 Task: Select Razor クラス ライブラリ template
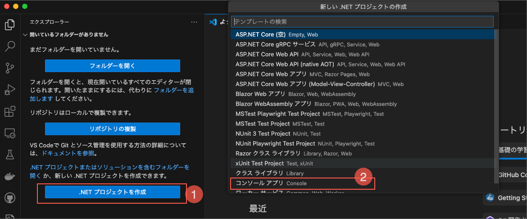[x=362, y=153]
